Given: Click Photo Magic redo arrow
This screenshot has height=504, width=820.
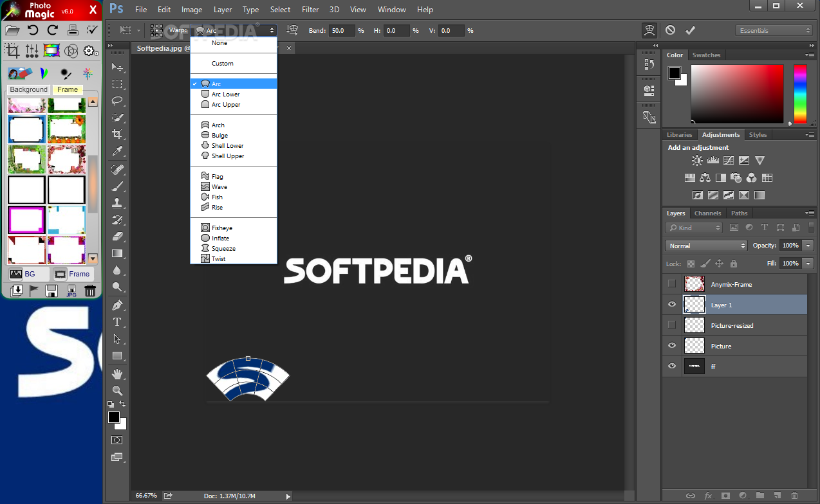Looking at the screenshot, I should pyautogui.click(x=53, y=30).
